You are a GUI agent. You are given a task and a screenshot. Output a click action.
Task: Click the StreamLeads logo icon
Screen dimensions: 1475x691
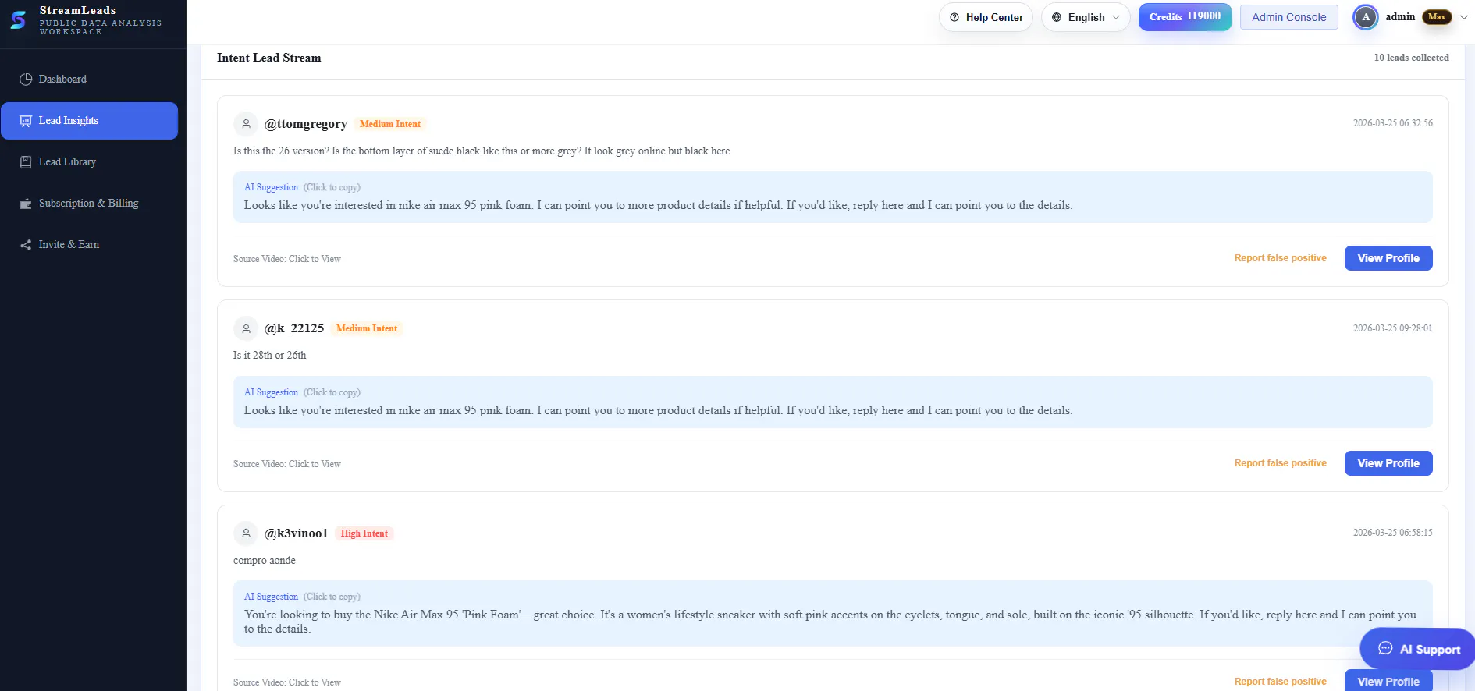[x=18, y=19]
